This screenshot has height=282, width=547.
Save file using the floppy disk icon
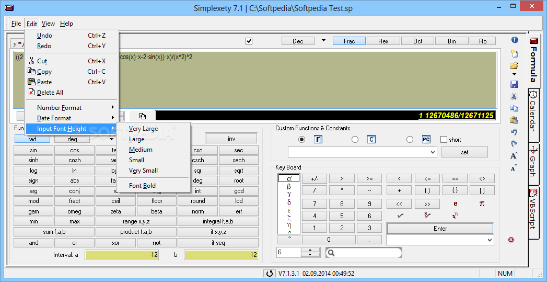[x=514, y=84]
